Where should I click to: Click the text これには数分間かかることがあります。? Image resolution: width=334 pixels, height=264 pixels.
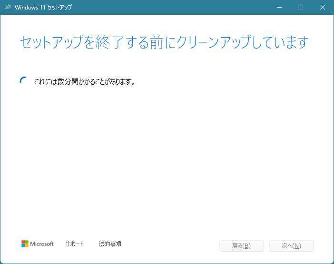click(85, 81)
